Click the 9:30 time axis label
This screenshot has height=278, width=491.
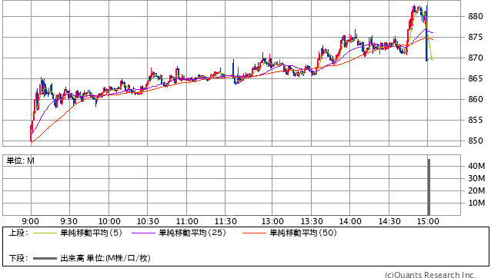tap(69, 221)
